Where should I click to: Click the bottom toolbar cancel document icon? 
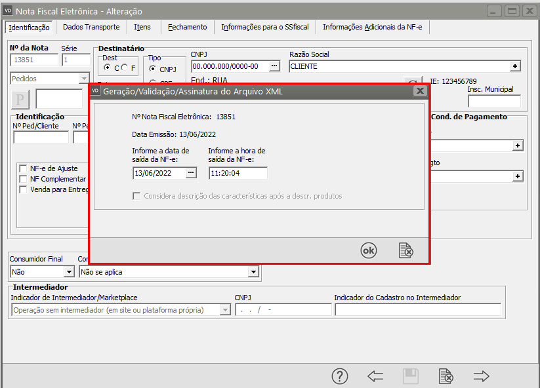pyautogui.click(x=446, y=376)
